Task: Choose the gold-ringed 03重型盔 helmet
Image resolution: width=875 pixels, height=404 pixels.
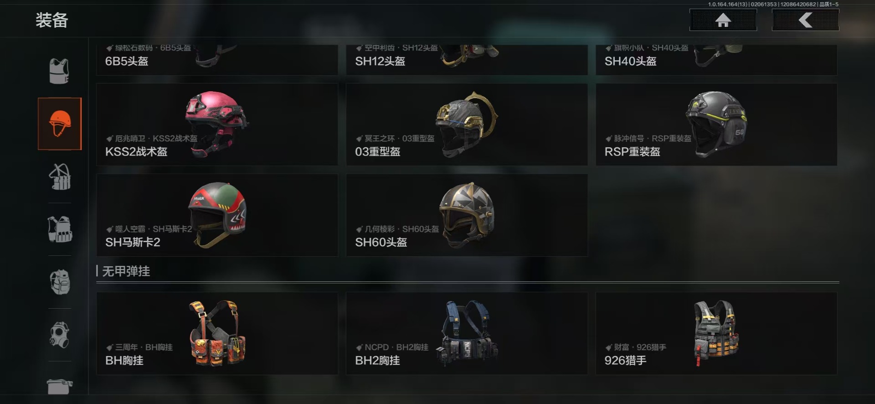Action: [x=467, y=124]
